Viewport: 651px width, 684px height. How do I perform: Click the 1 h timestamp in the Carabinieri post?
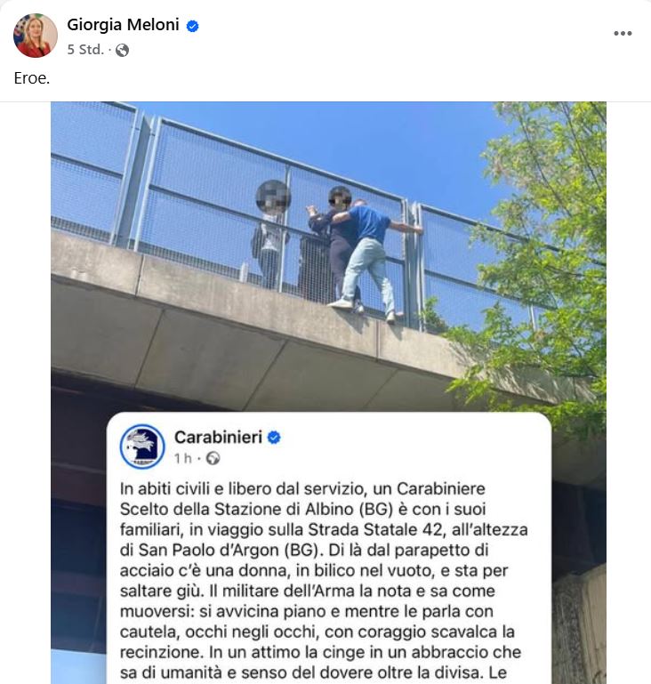coord(182,458)
